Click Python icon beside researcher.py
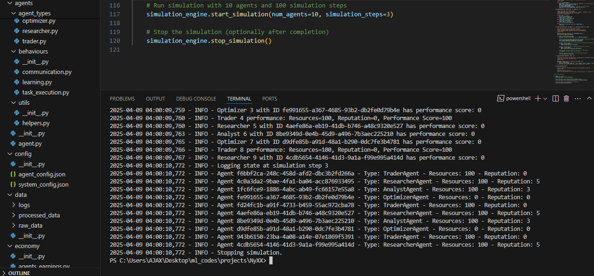594x276 pixels. point(16,31)
